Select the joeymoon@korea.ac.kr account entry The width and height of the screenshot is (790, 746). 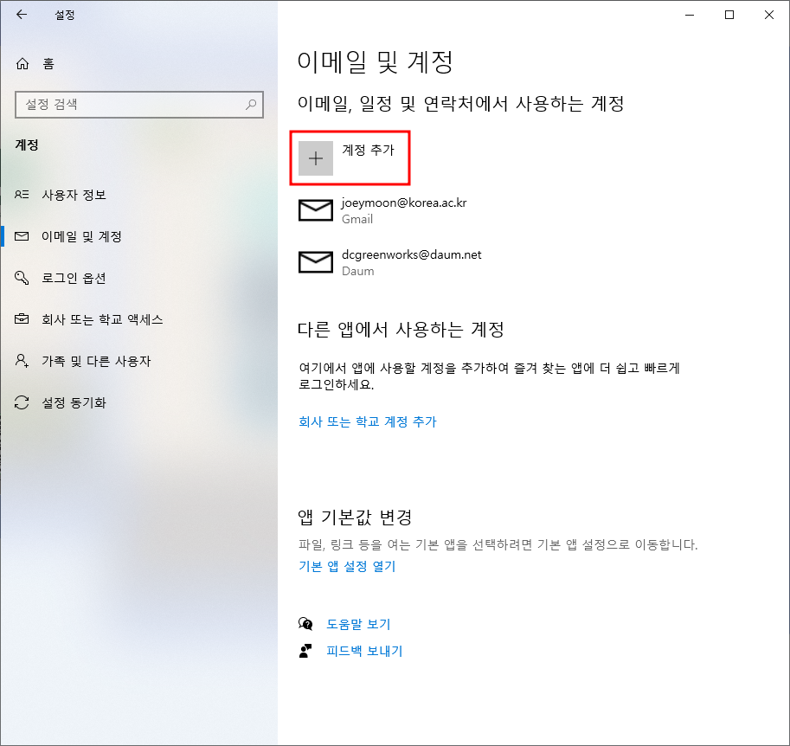click(383, 210)
